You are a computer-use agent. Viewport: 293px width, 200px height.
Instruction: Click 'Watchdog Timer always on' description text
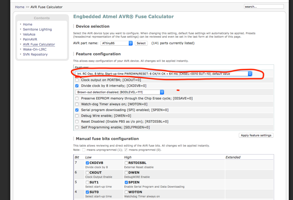pos(142,197)
